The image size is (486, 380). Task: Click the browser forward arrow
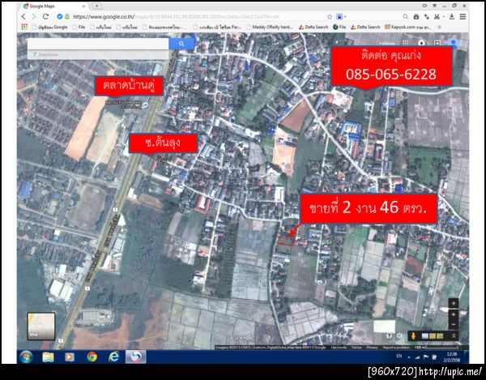[x=34, y=17]
